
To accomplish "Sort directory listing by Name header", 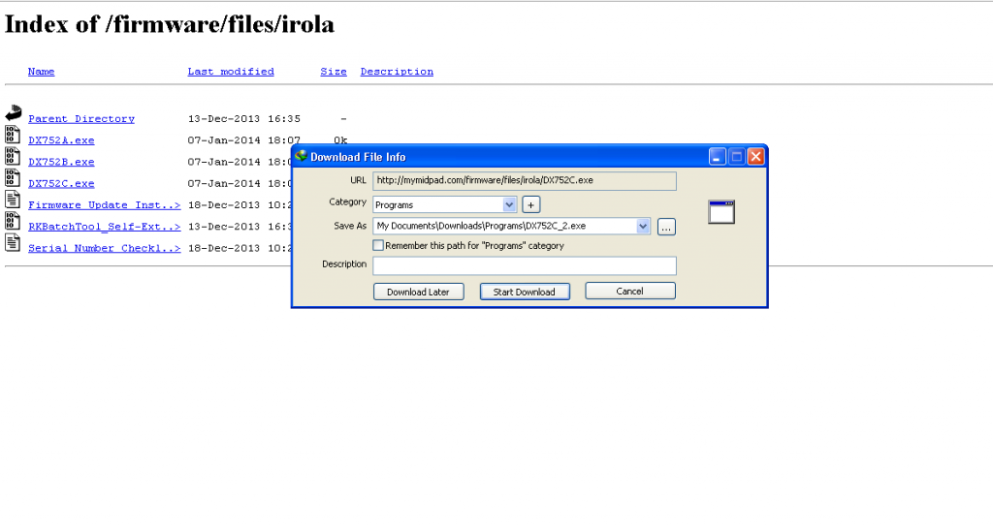I will click(41, 72).
